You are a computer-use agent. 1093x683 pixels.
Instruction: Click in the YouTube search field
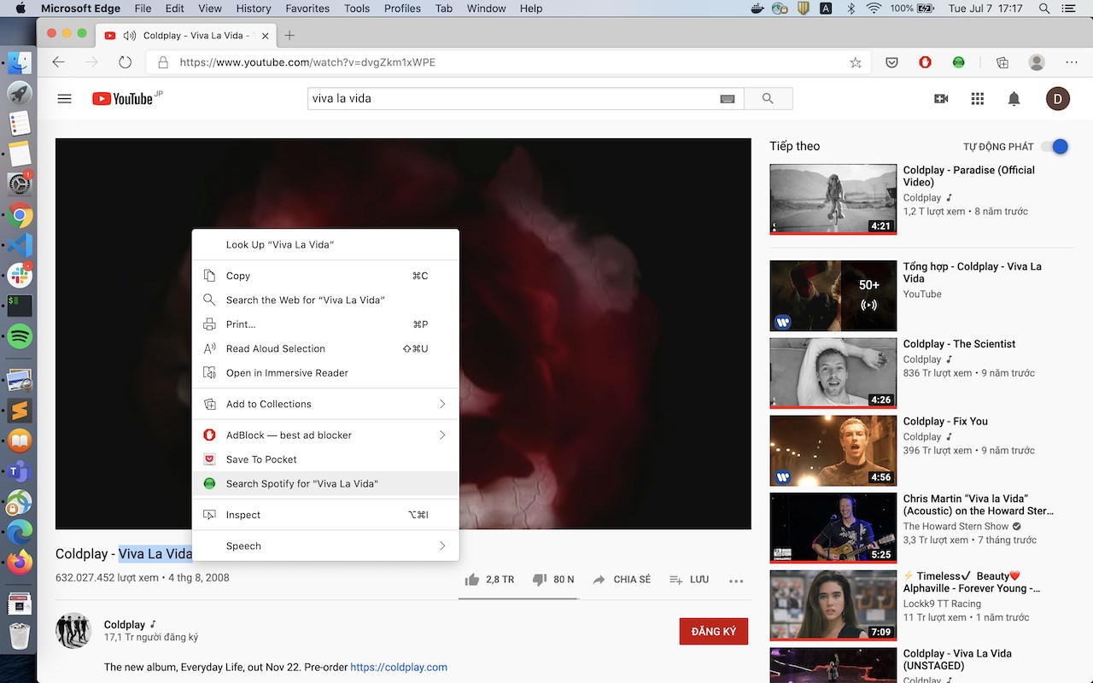(512, 99)
